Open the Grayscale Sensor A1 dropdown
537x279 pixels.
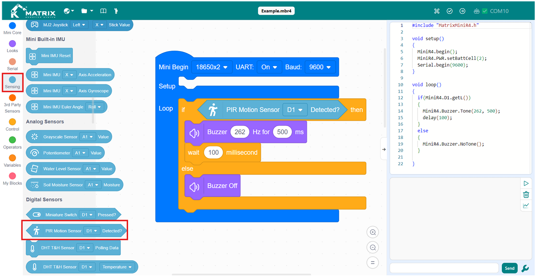[x=87, y=137]
